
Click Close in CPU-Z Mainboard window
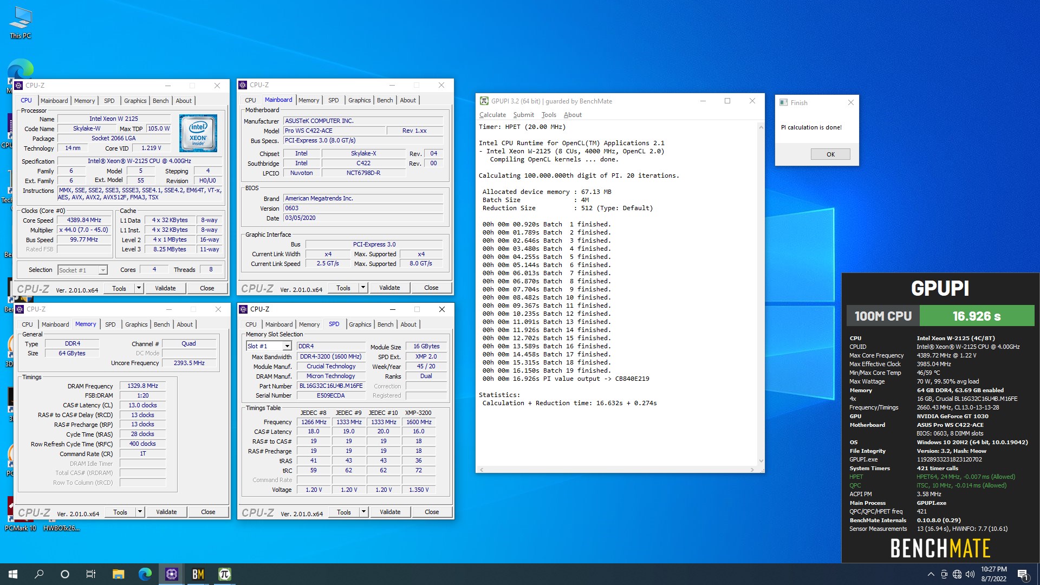tap(431, 288)
